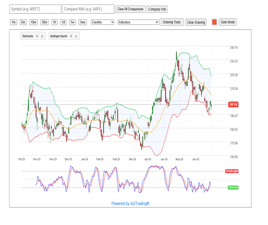
Task: Click Clear All Comparisons
Action: click(x=130, y=9)
